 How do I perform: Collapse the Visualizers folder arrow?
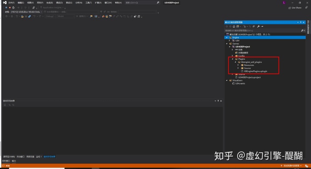pyautogui.click(x=227, y=80)
